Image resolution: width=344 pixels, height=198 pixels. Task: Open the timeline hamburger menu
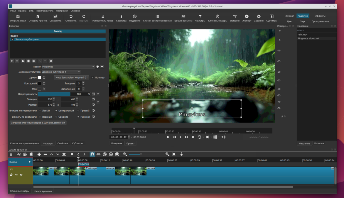click(x=11, y=154)
